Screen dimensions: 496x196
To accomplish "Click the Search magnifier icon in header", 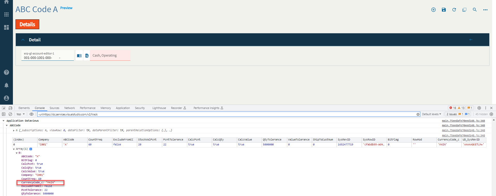I will pyautogui.click(x=475, y=10).
